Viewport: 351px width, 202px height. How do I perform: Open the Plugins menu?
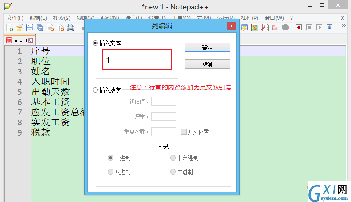[250, 18]
